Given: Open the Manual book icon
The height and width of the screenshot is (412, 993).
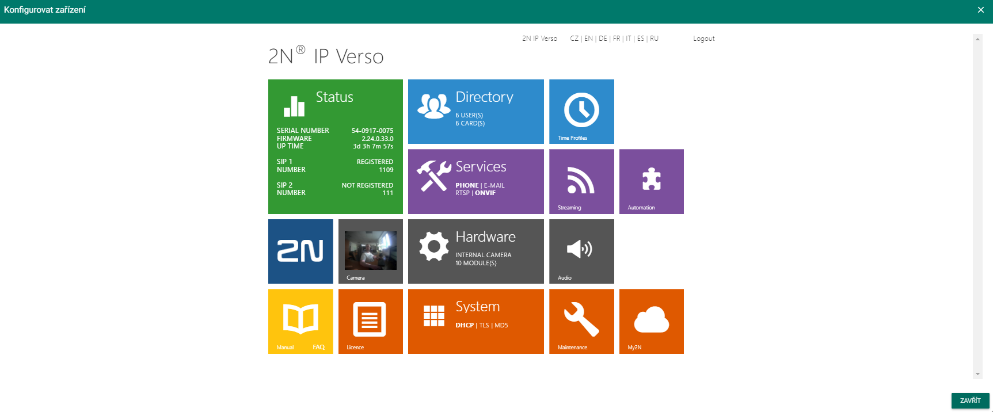Looking at the screenshot, I should click(300, 319).
